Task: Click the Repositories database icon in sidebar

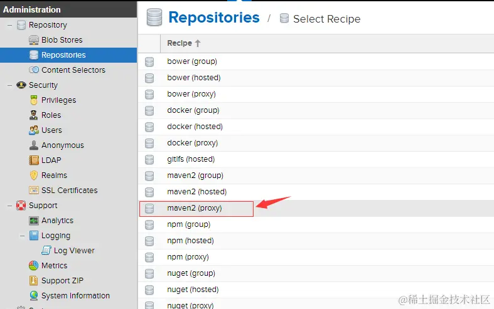Action: click(x=34, y=55)
